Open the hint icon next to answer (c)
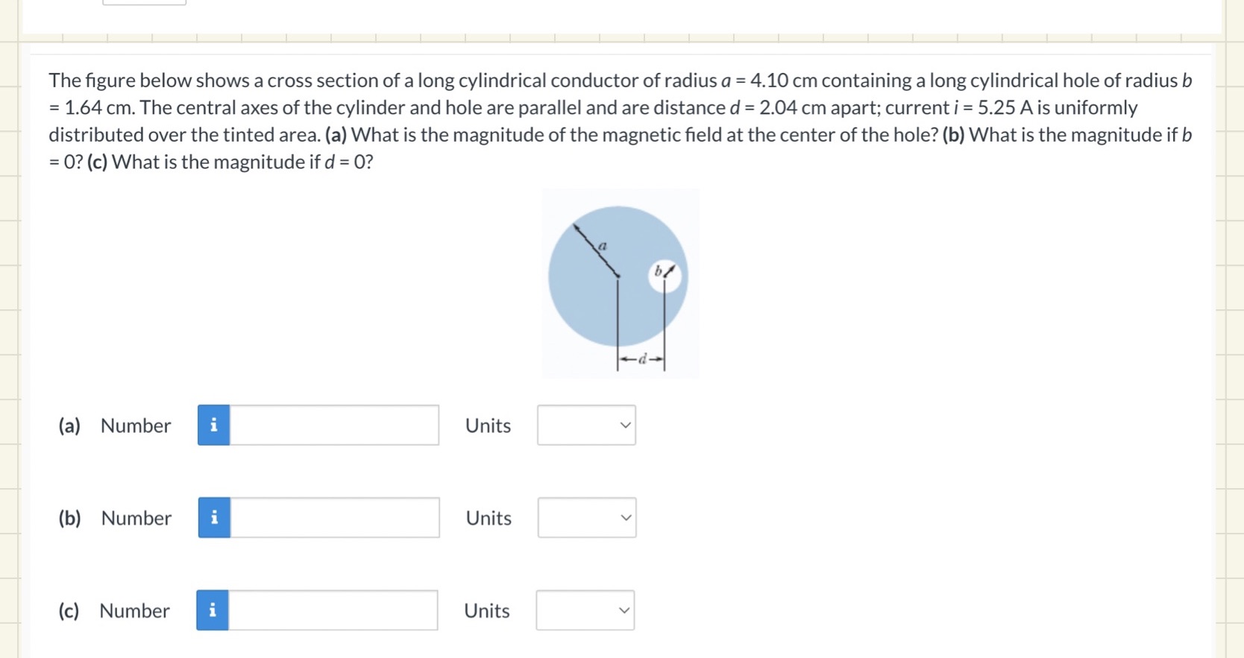The width and height of the screenshot is (1244, 658). 213,610
